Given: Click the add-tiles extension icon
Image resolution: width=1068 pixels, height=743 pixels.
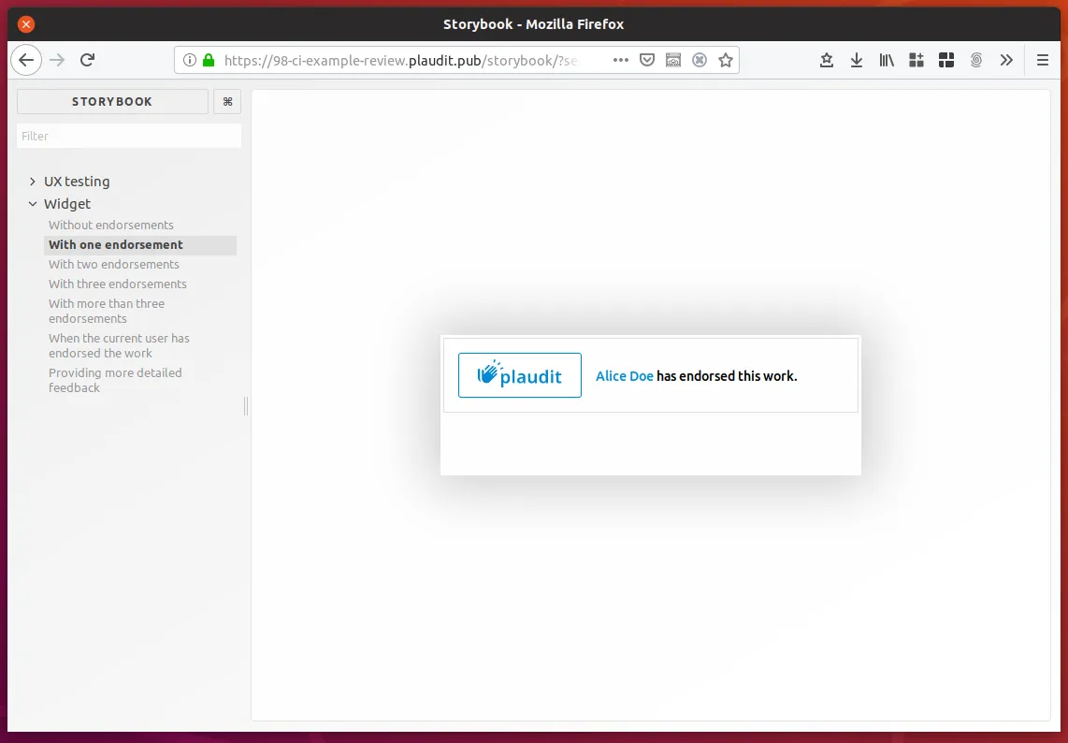Looking at the screenshot, I should 916,60.
